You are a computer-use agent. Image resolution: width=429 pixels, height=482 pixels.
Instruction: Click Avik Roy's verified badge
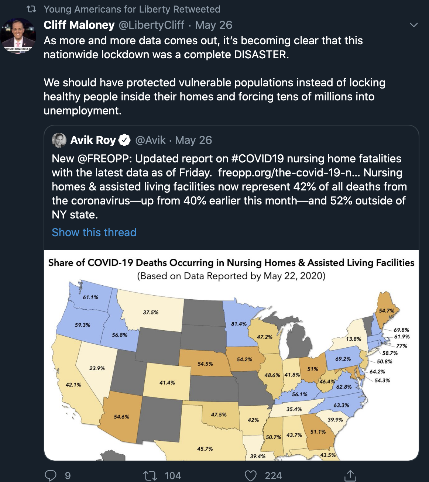(x=125, y=140)
